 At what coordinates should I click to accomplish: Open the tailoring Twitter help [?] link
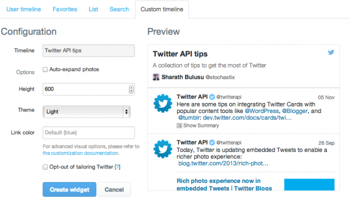tap(117, 166)
